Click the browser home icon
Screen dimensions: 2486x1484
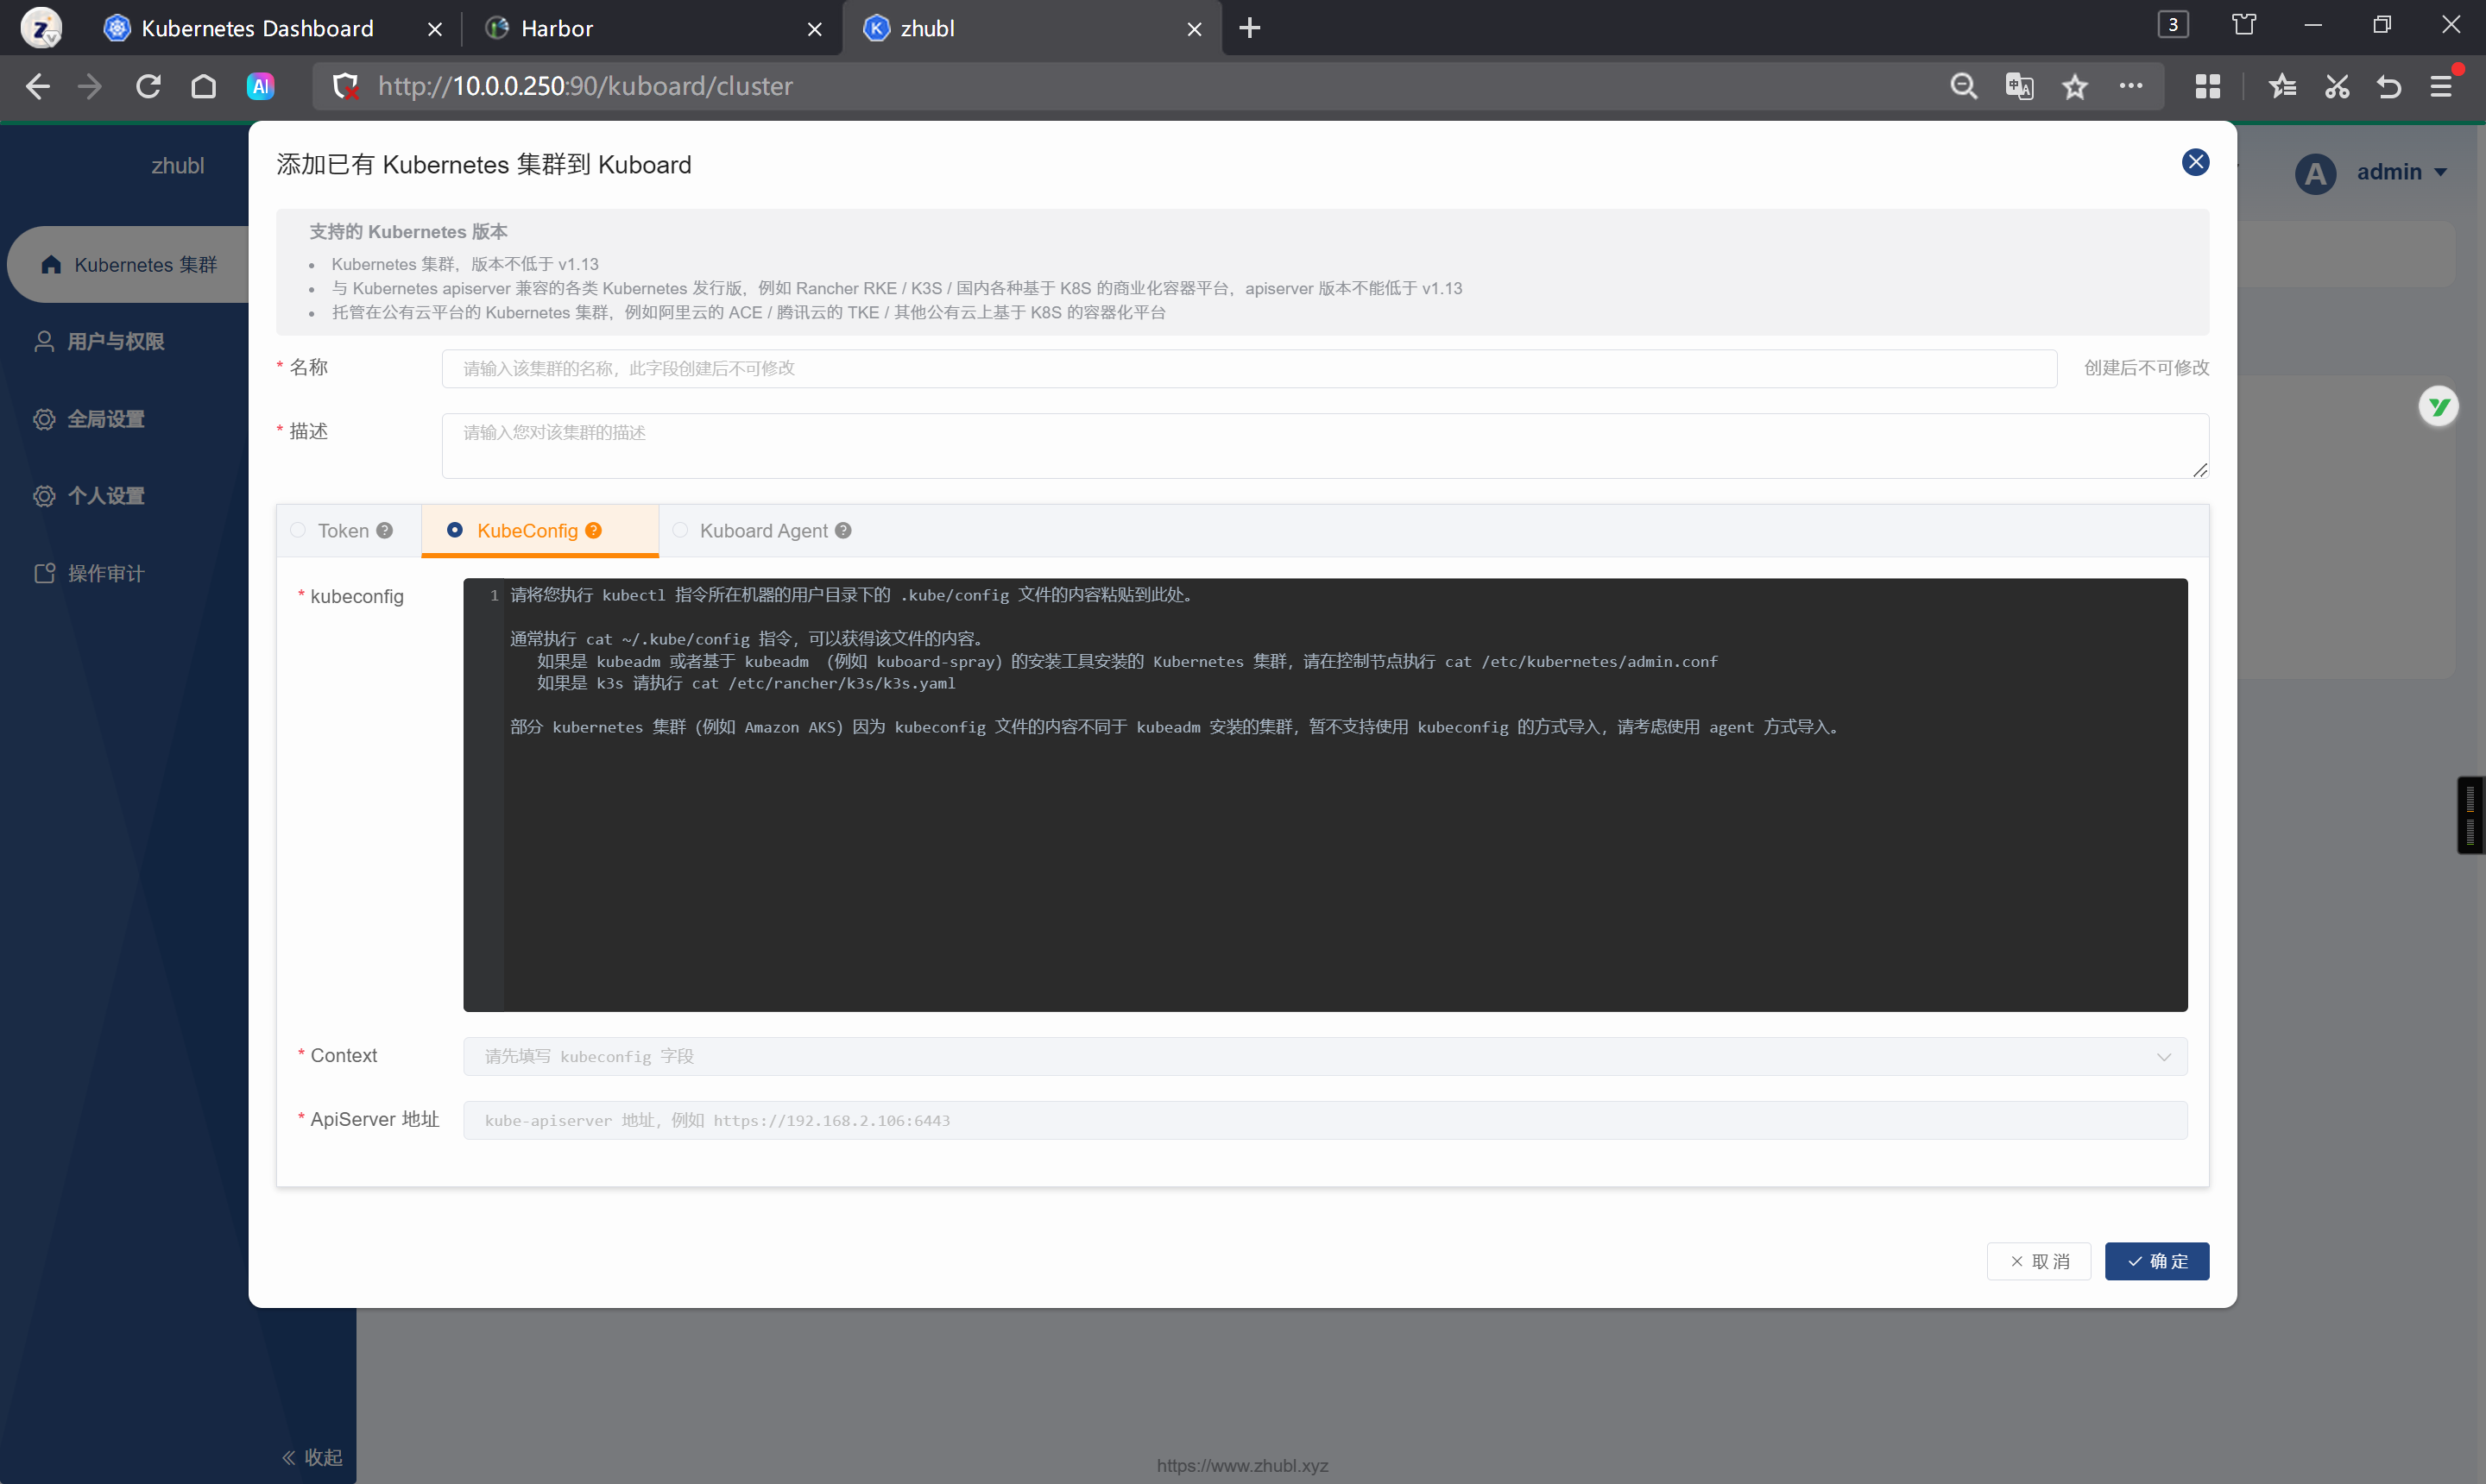coord(203,87)
